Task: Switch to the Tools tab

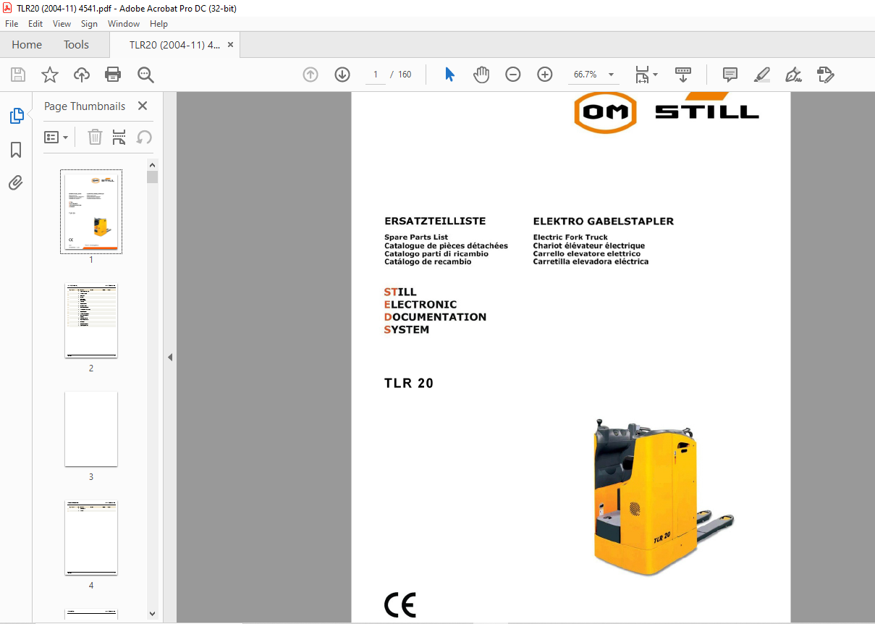Action: (x=76, y=44)
